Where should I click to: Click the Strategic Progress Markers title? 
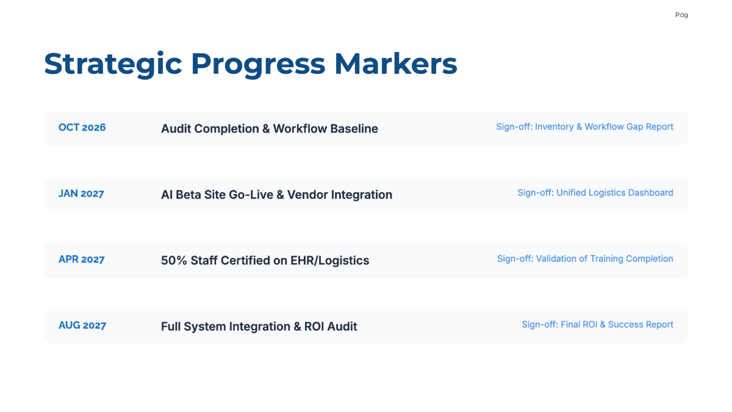click(x=251, y=64)
